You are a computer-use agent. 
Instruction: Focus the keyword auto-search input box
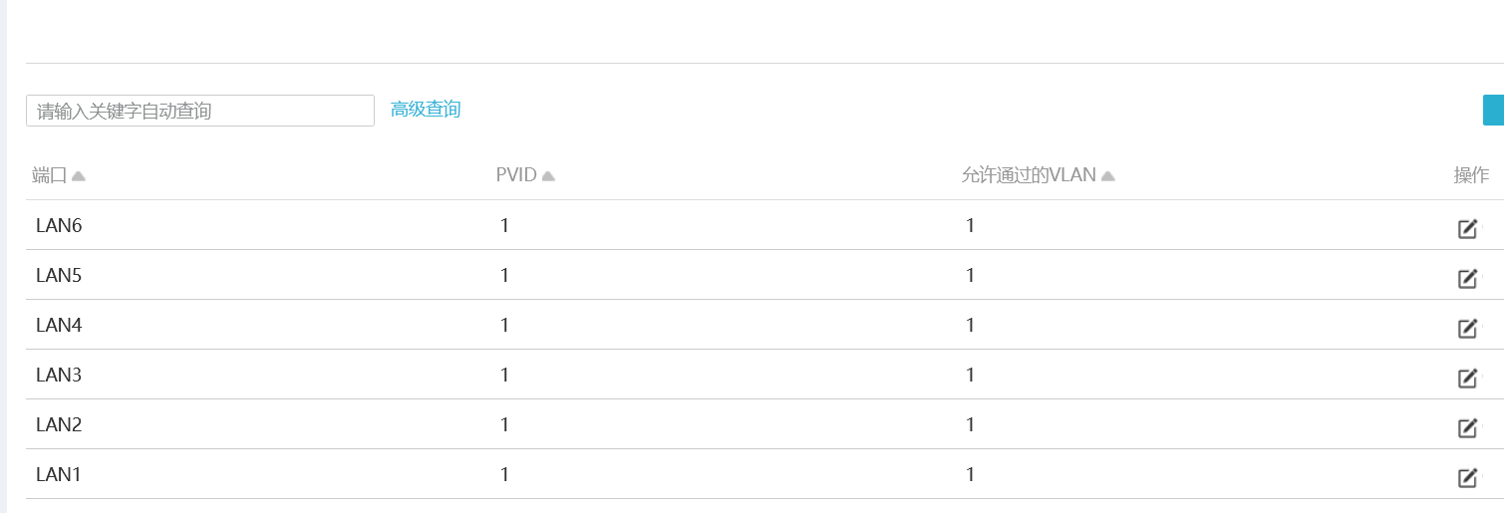(x=199, y=111)
